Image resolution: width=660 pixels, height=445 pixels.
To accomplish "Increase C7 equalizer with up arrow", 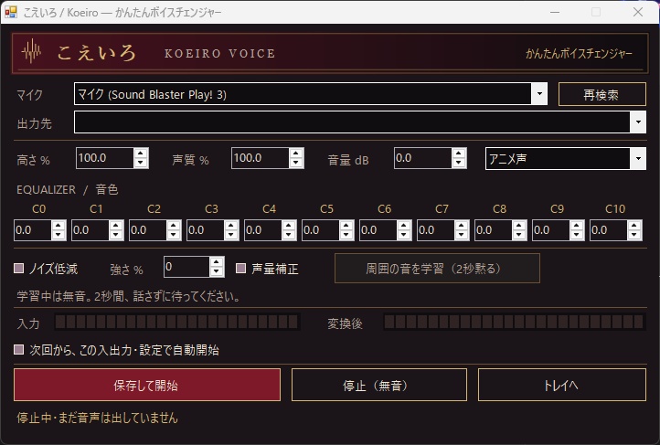I will (462, 226).
